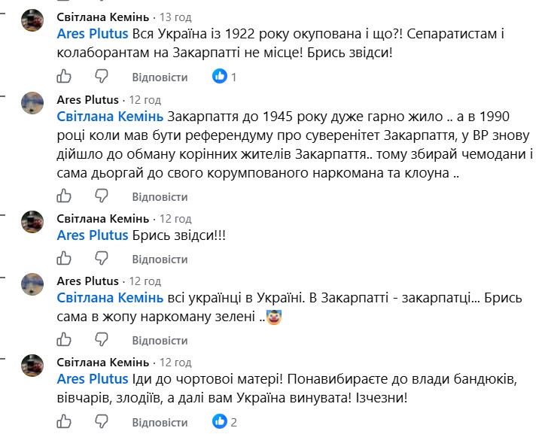Dislike Ares Plutus's comment with clown emoji

tap(102, 339)
